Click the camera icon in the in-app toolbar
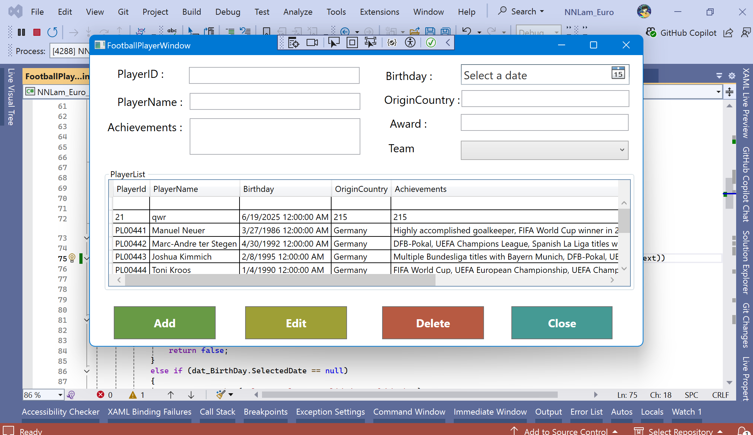The image size is (753, 435). [312, 43]
